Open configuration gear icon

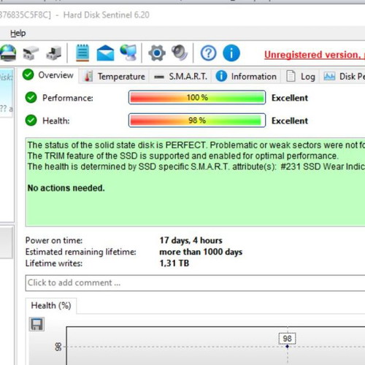tap(157, 53)
